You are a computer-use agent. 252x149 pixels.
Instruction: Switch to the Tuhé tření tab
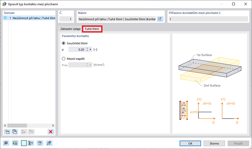[92, 29]
